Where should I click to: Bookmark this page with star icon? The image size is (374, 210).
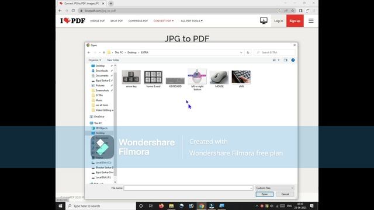point(292,10)
